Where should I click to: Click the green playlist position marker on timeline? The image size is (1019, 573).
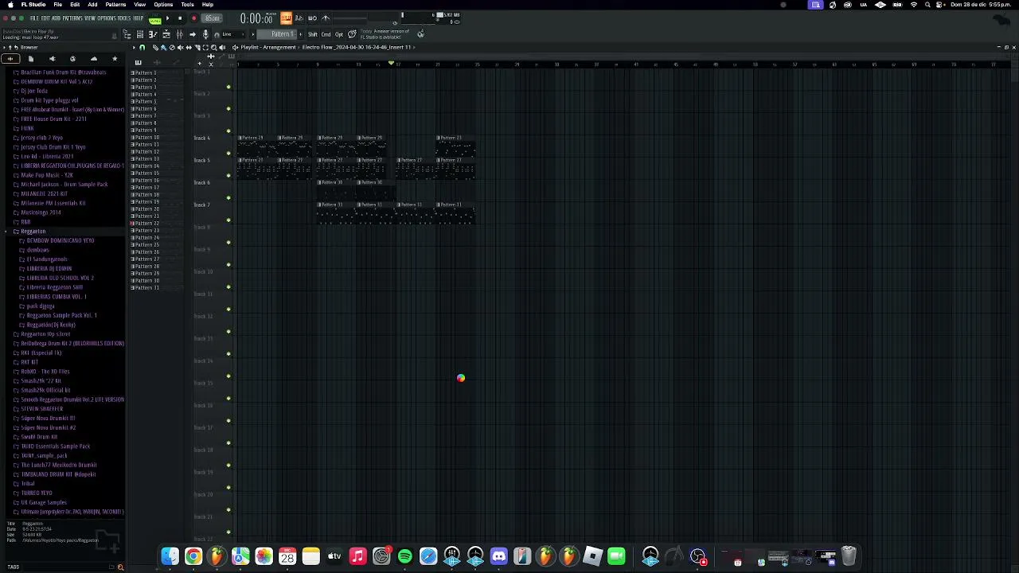tap(391, 63)
